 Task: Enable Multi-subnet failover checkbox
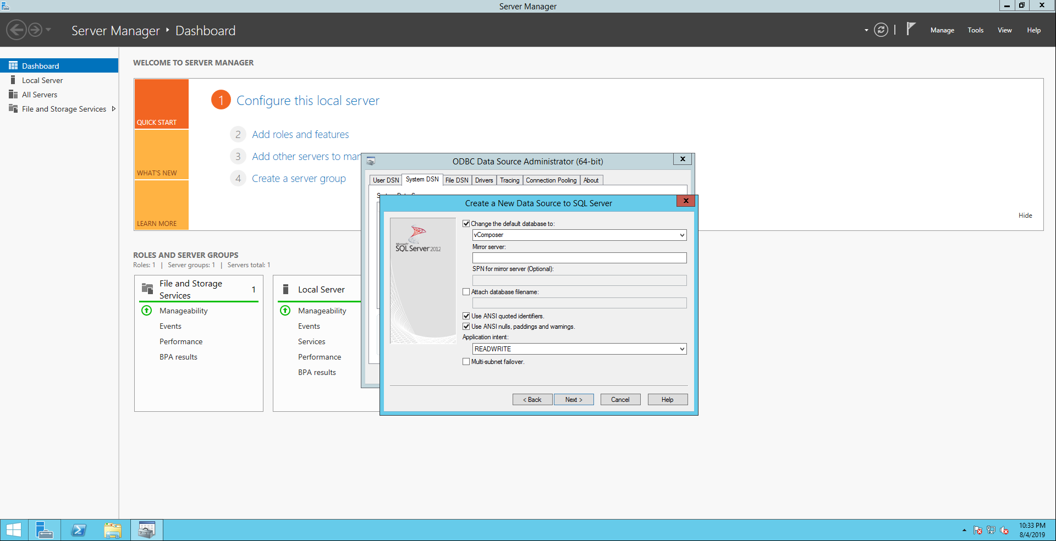(466, 362)
